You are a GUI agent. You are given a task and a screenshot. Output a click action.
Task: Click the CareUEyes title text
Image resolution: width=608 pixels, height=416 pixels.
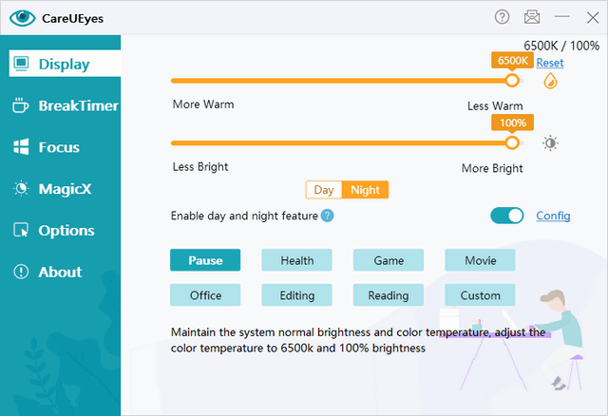[72, 18]
